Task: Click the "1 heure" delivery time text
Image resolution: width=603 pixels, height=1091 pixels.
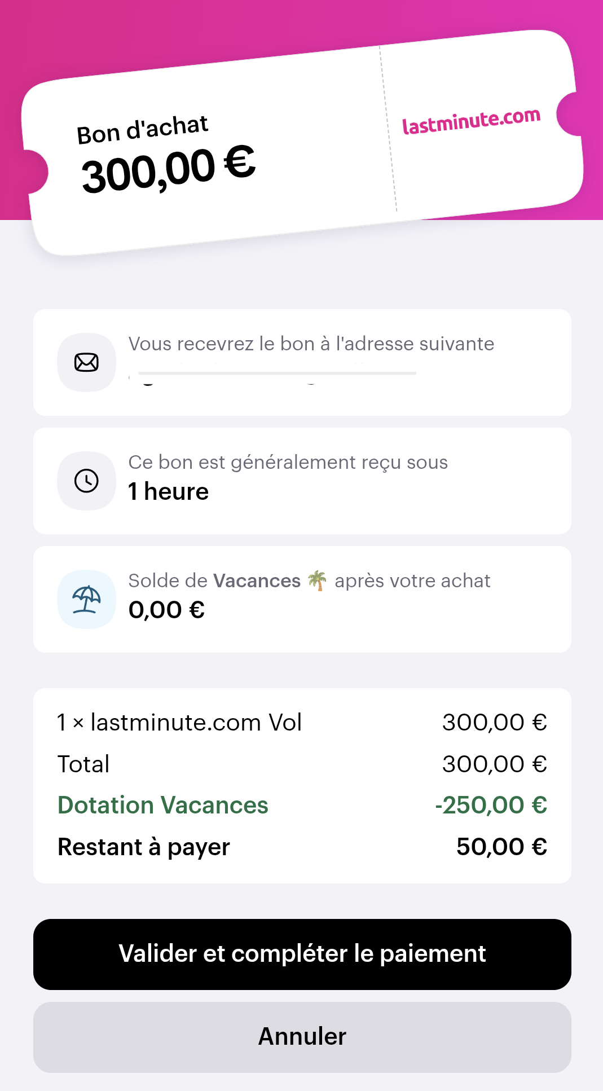Action: [168, 491]
